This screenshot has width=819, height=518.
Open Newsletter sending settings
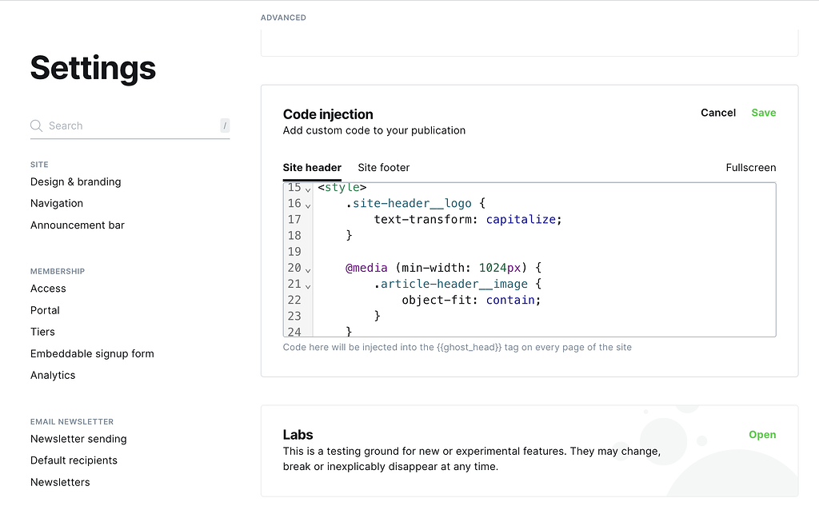coord(78,439)
